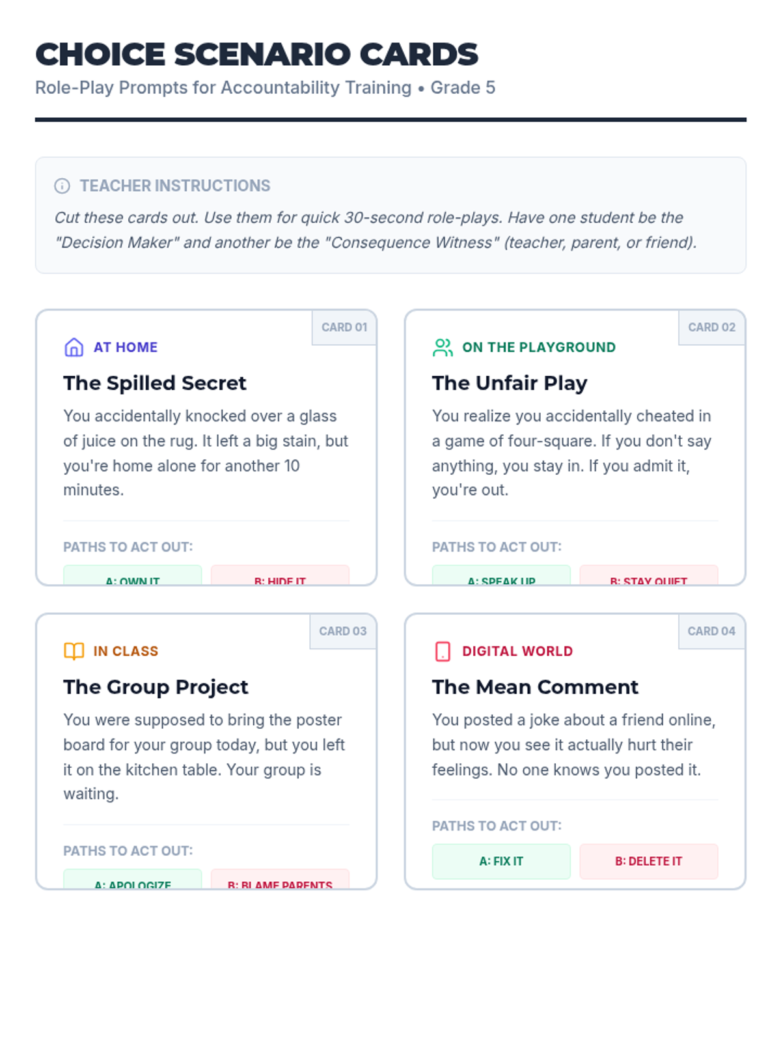
Task: Choose the 'B: HIDE IT' option
Action: coord(280,576)
